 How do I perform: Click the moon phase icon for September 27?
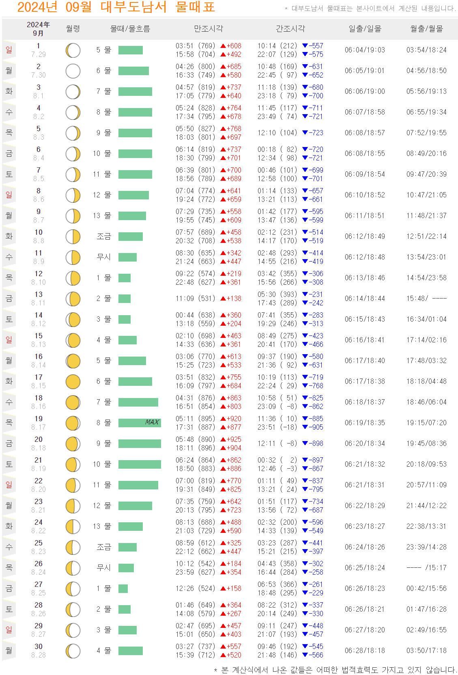(73, 589)
